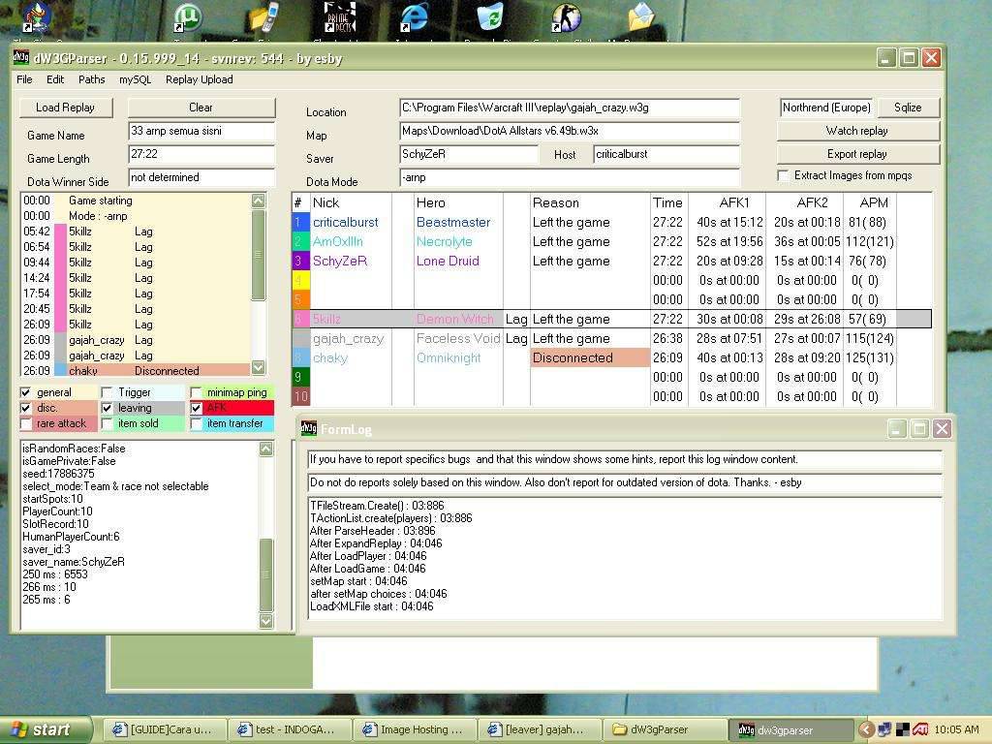Enable the rare attack filter checkbox
The image size is (992, 744).
[x=26, y=424]
